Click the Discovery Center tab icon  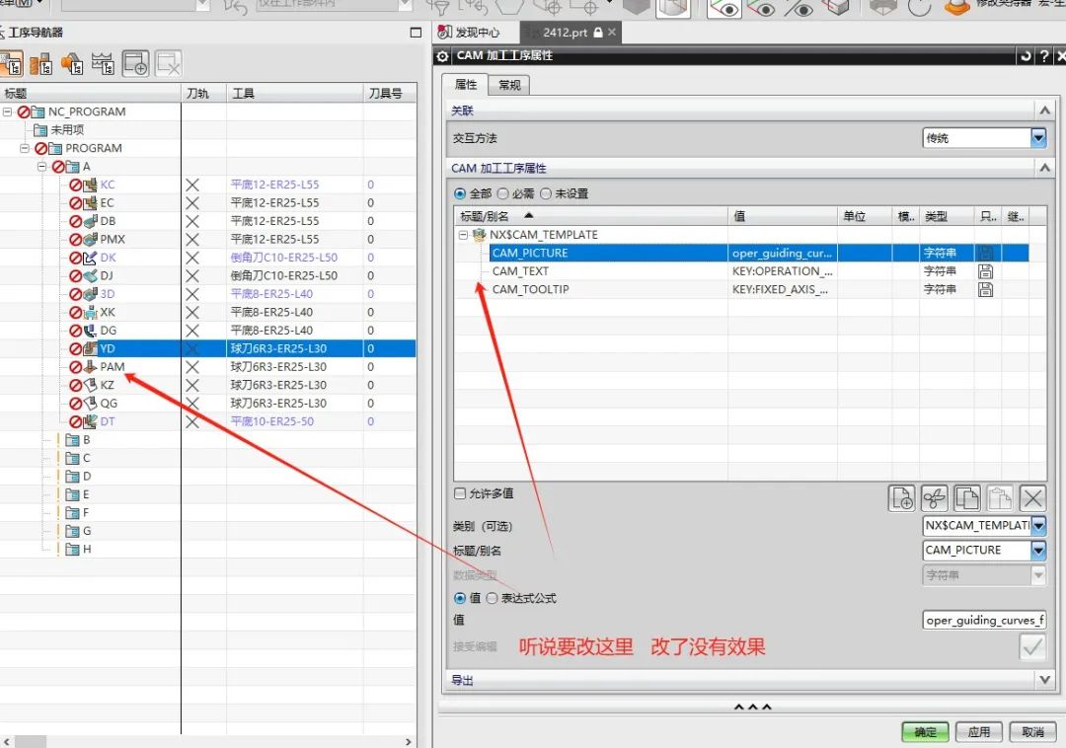(x=444, y=32)
